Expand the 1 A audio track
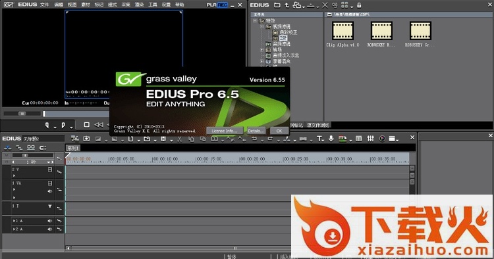This screenshot has width=494, height=259. click(14, 221)
